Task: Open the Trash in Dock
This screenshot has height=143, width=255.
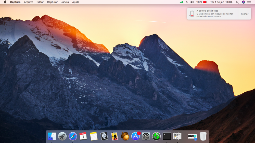Action: (x=203, y=136)
